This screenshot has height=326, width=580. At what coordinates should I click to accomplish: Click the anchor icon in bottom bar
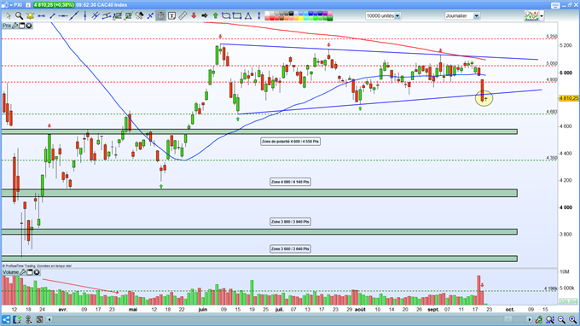pos(28,319)
